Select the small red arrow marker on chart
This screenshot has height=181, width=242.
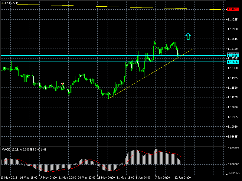point(62,84)
